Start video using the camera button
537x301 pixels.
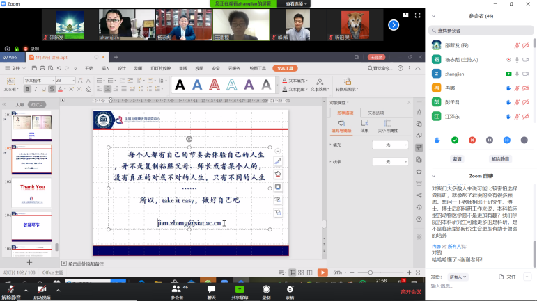[x=41, y=289]
